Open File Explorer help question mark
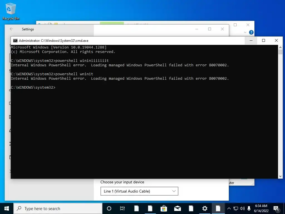 [x=251, y=32]
